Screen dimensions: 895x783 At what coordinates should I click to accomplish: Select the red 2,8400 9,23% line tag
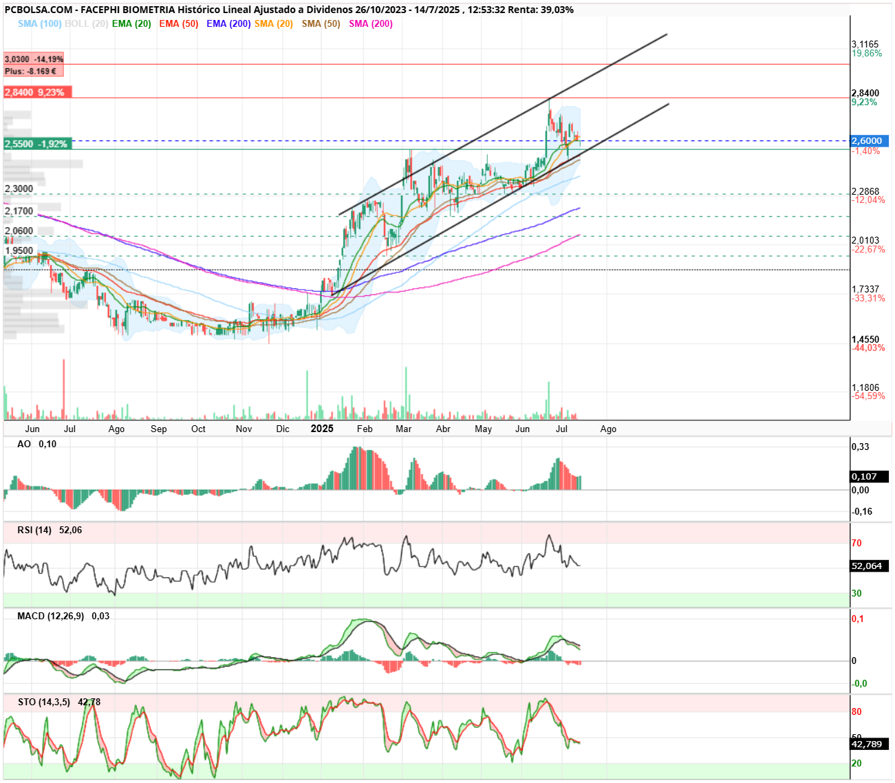[37, 92]
